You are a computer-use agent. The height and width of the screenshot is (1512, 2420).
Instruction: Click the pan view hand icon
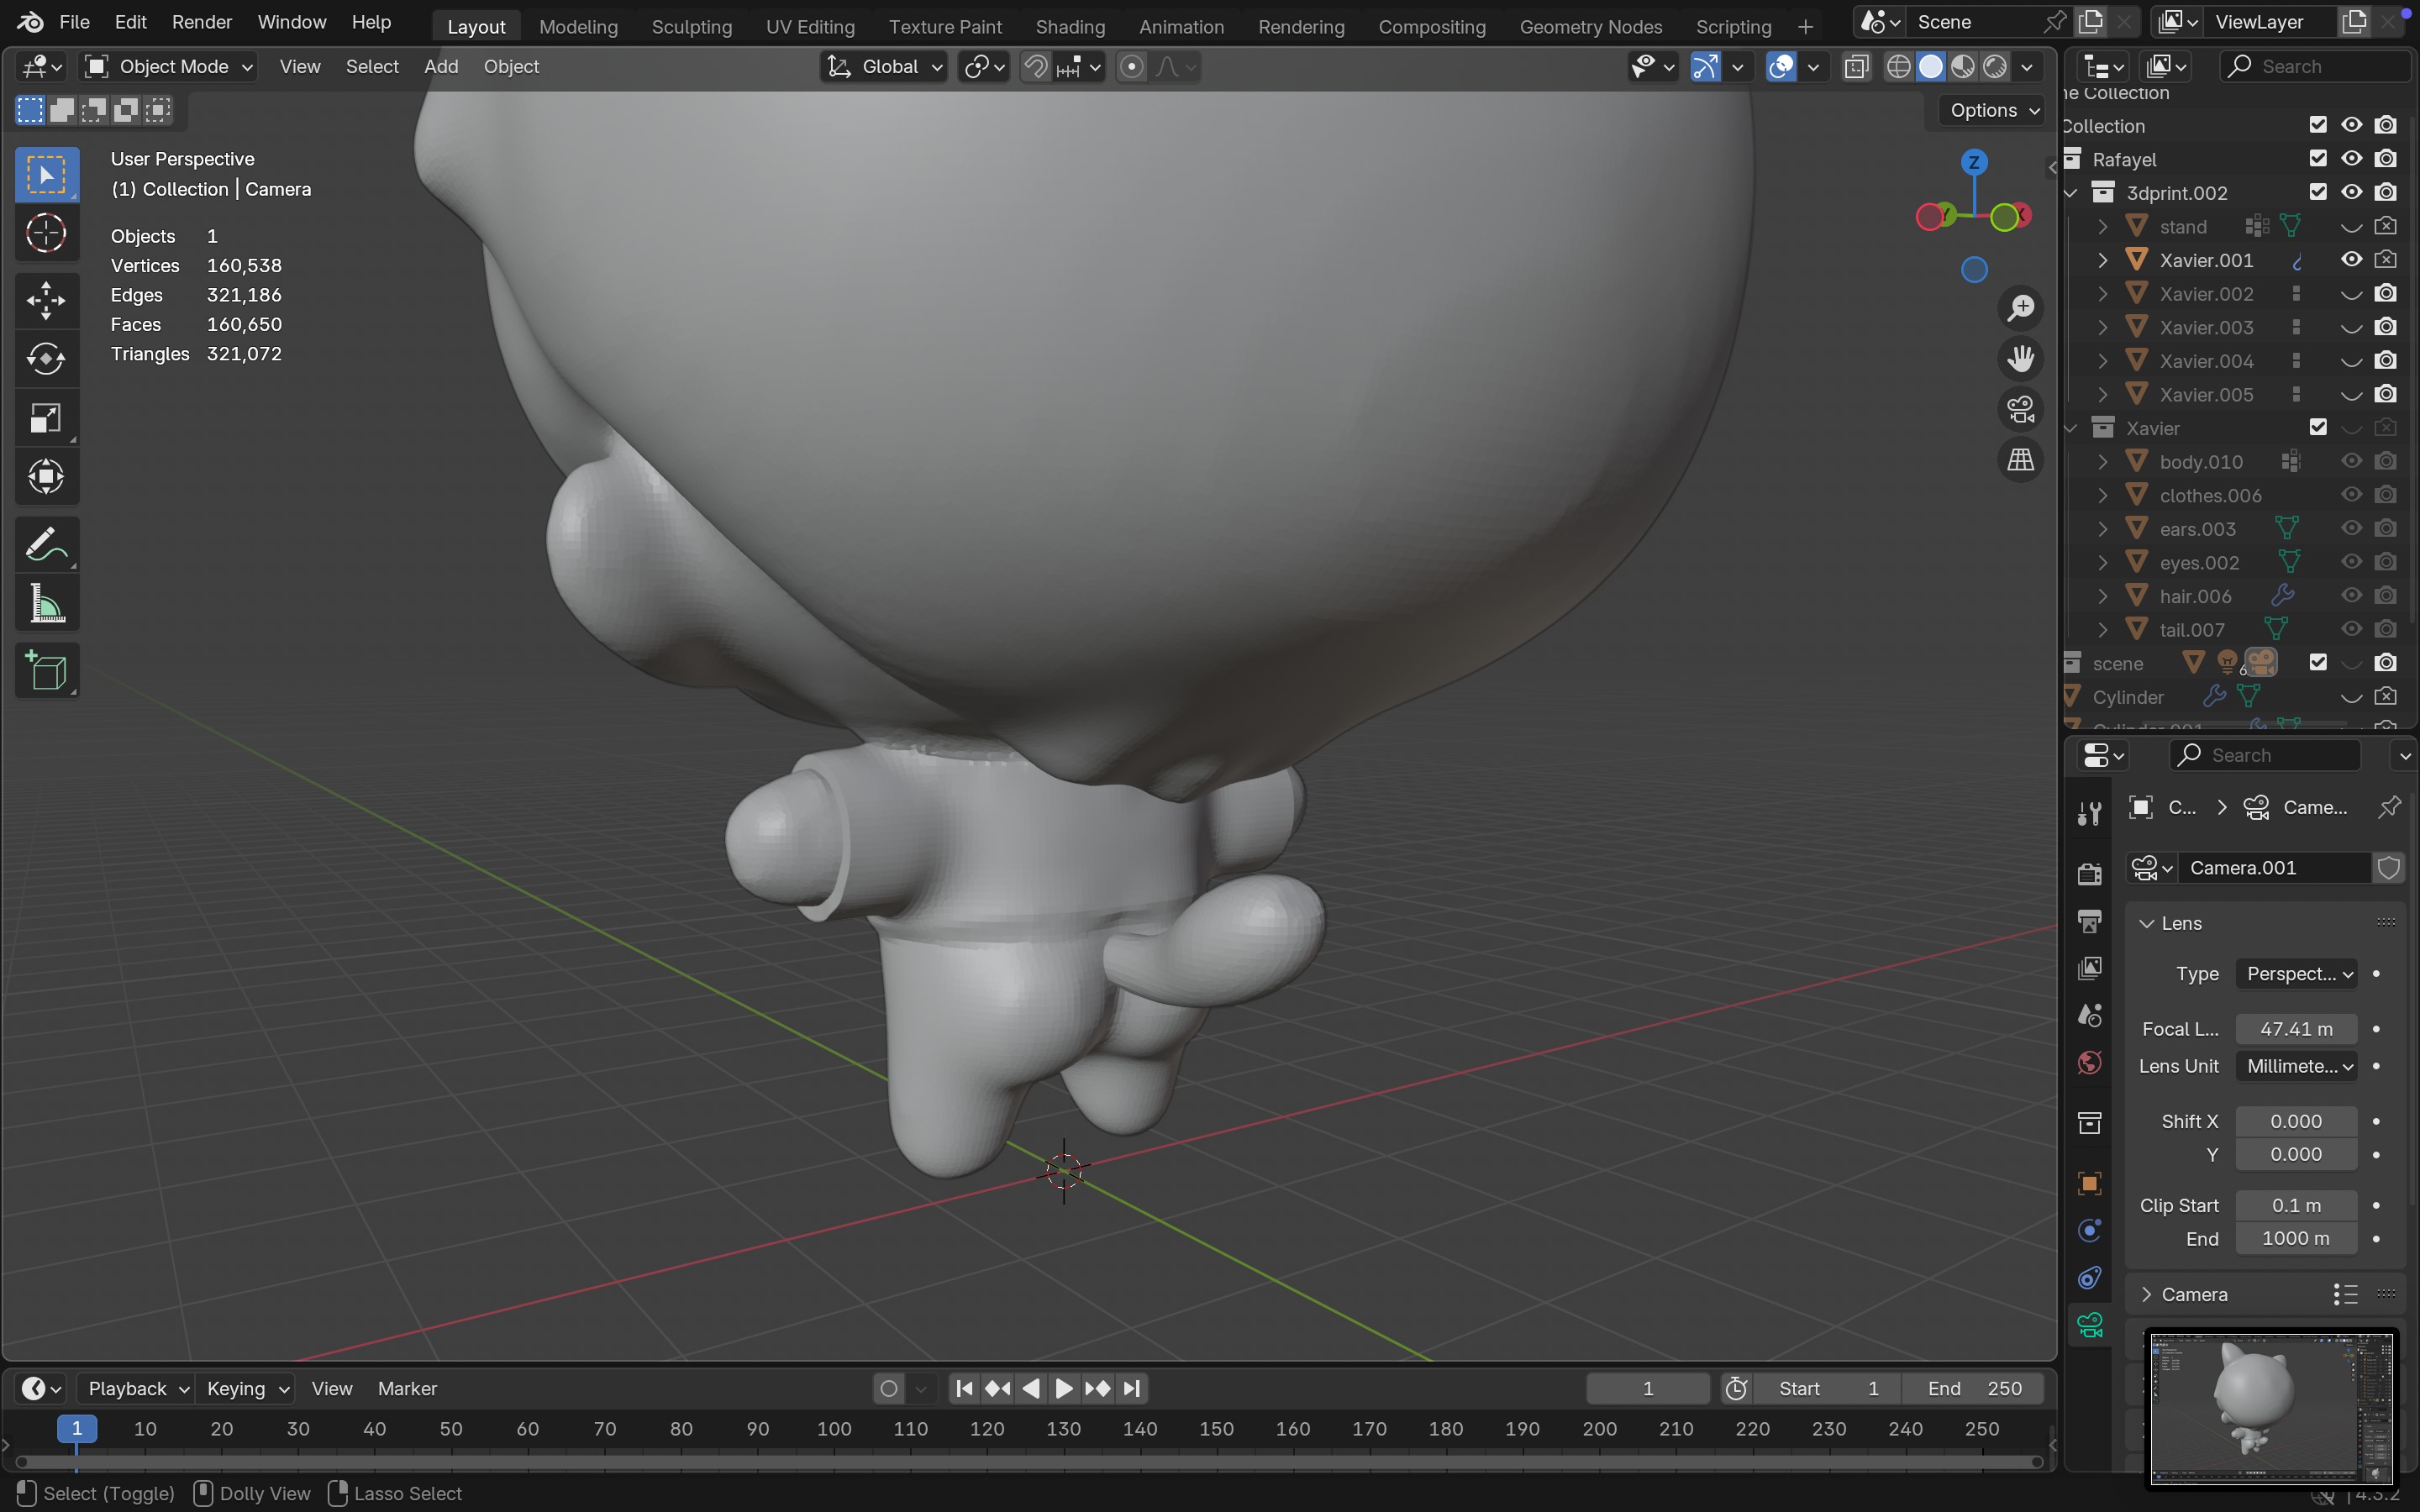pyautogui.click(x=2021, y=358)
